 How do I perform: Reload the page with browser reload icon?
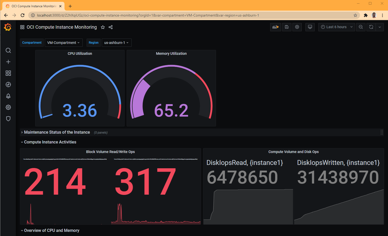[x=23, y=15]
